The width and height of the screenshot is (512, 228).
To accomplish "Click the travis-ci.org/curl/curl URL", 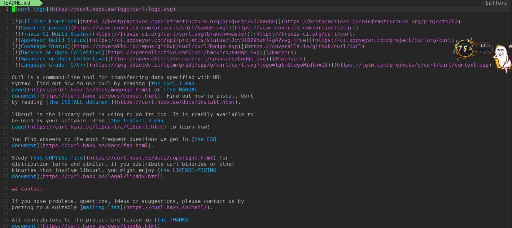I will [x=304, y=34].
